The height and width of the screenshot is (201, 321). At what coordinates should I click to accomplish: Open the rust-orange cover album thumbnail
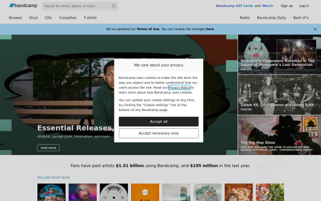[239, 192]
